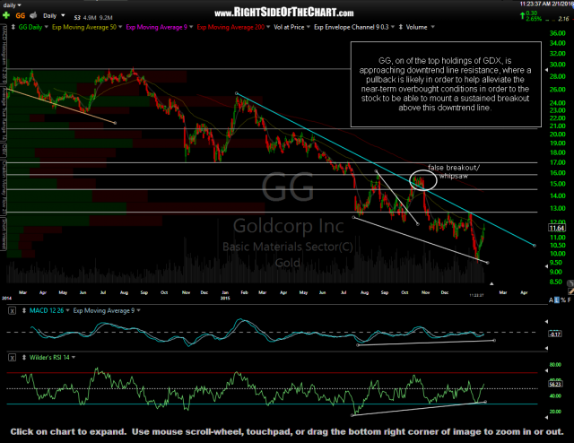Click the GG ticker symbol

click(x=20, y=16)
